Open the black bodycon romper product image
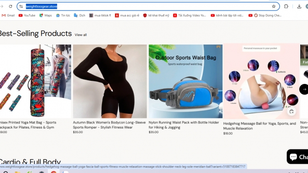 [x=110, y=81]
